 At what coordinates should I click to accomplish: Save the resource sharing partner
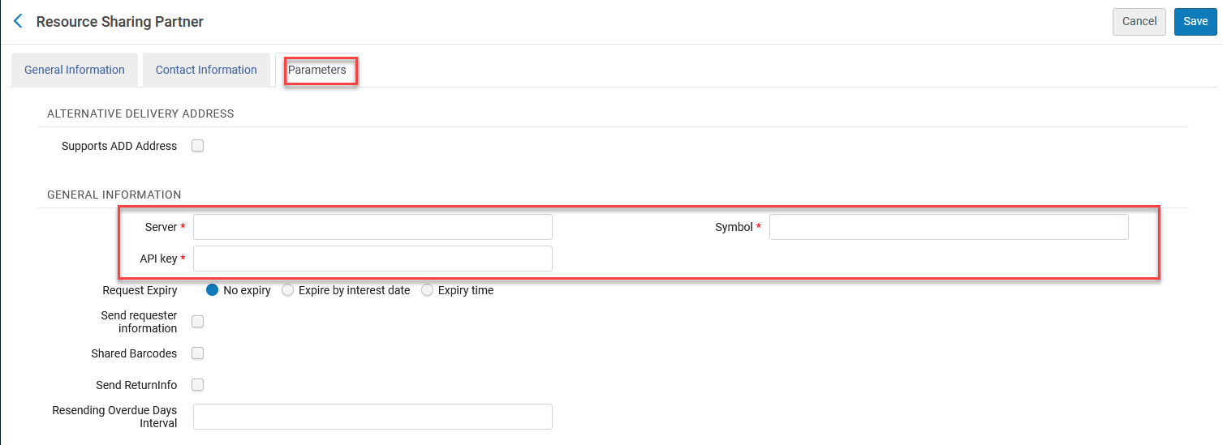(1195, 22)
